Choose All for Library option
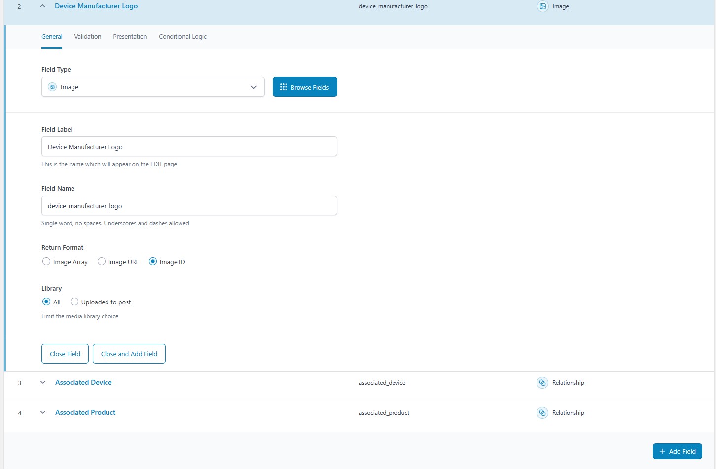 pos(46,301)
